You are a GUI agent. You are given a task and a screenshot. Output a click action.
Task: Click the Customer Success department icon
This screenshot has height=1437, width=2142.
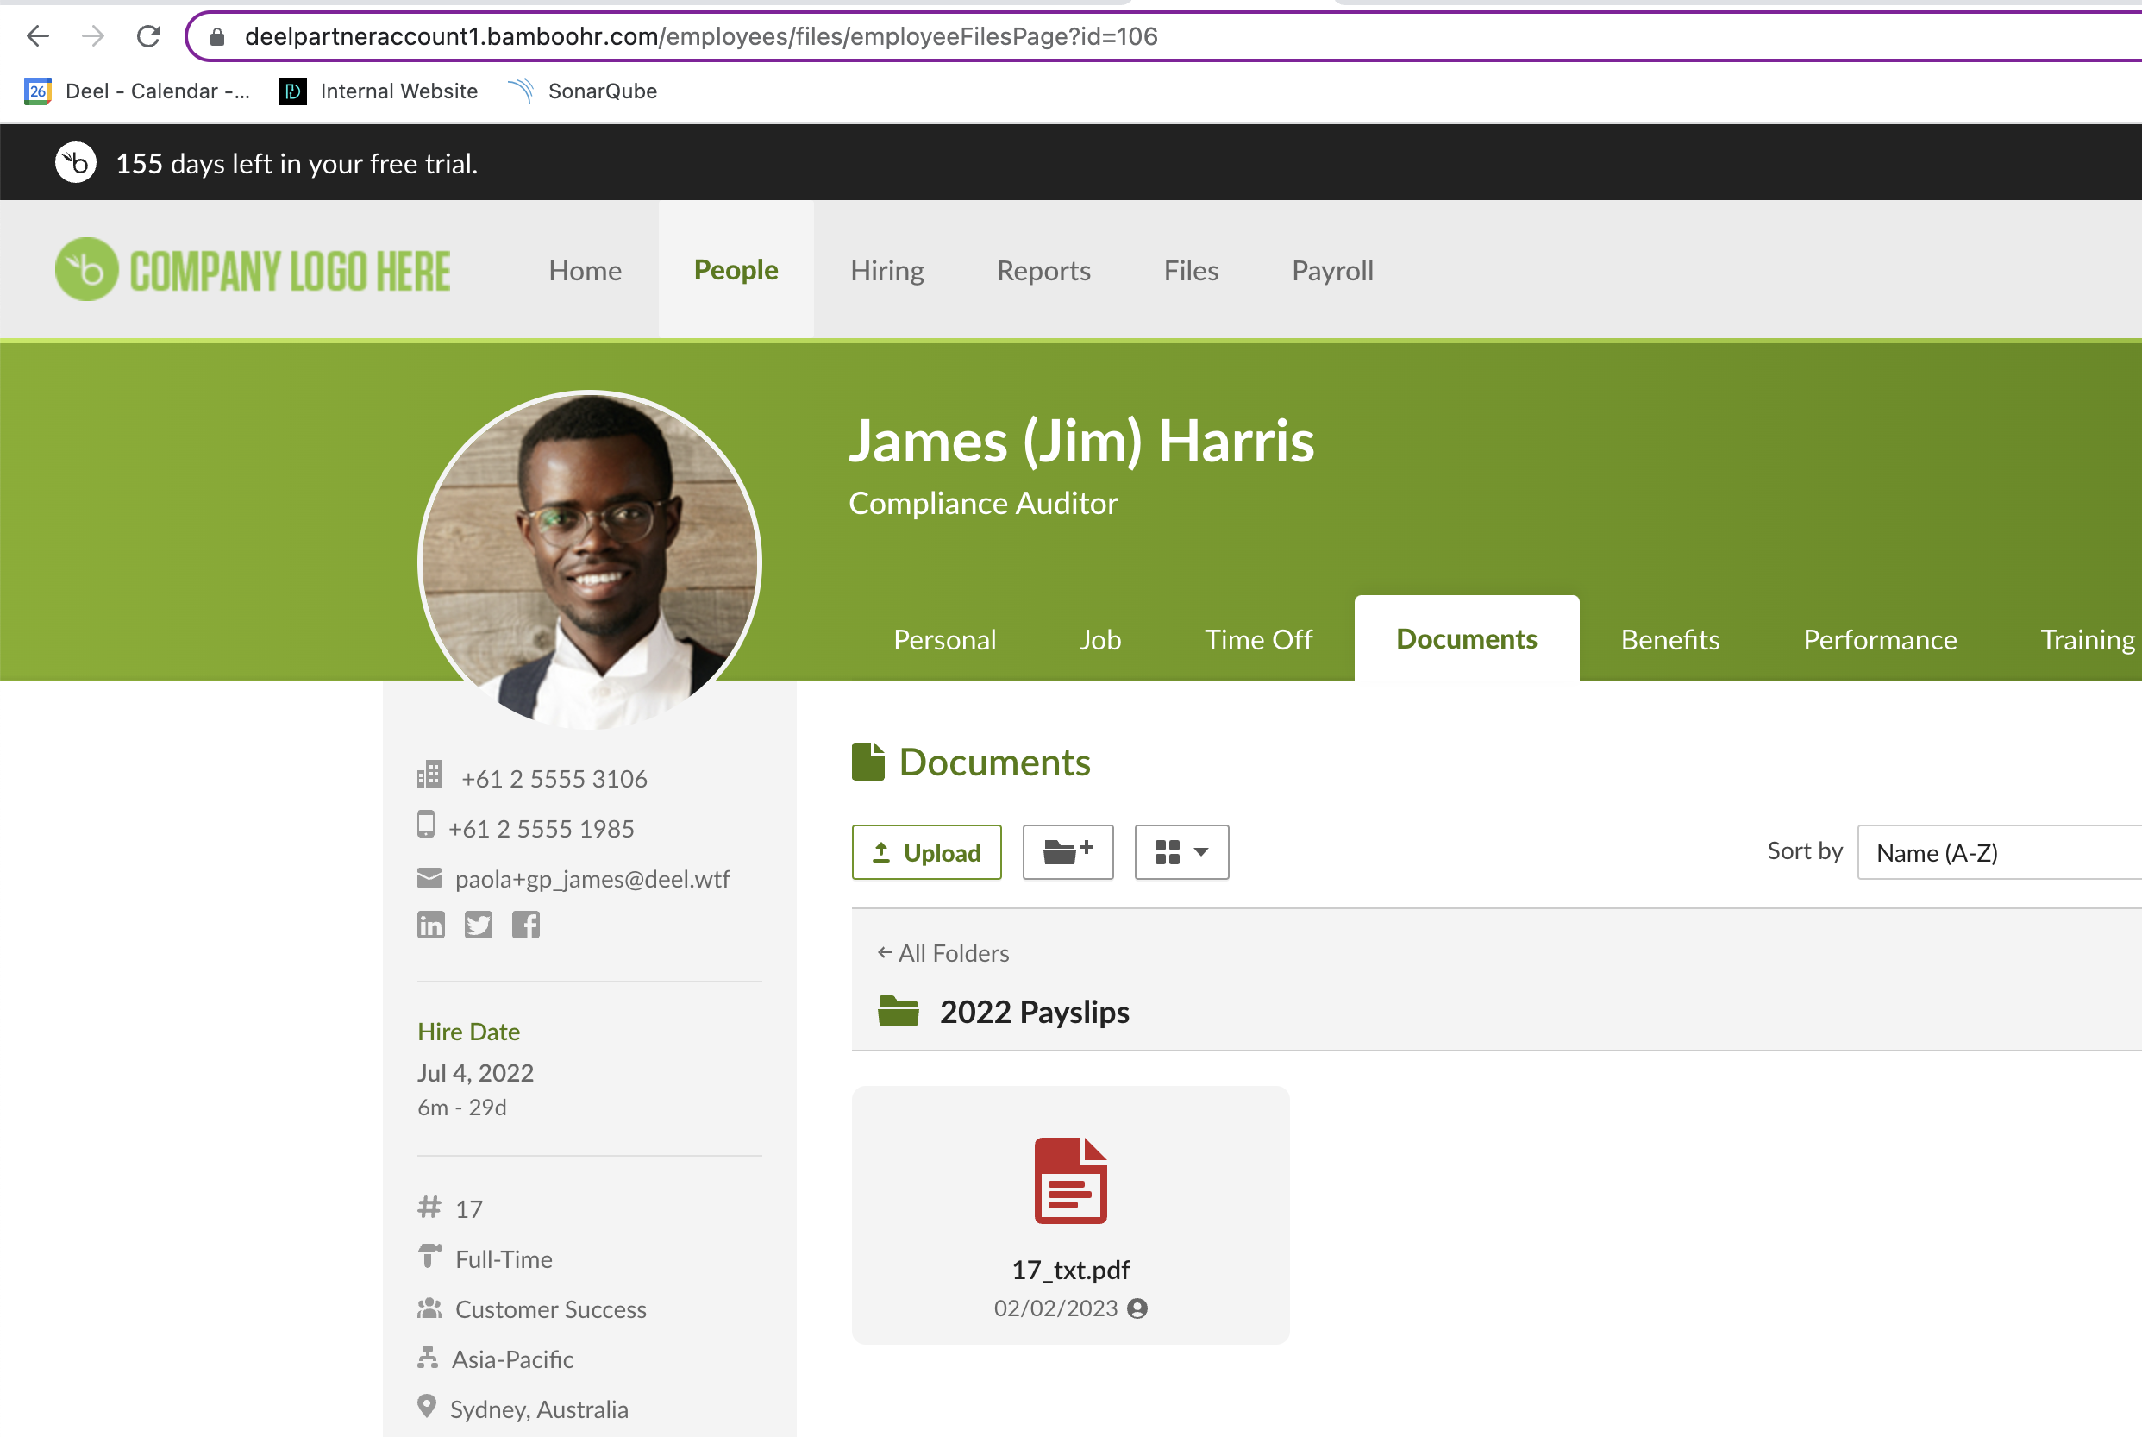point(429,1308)
